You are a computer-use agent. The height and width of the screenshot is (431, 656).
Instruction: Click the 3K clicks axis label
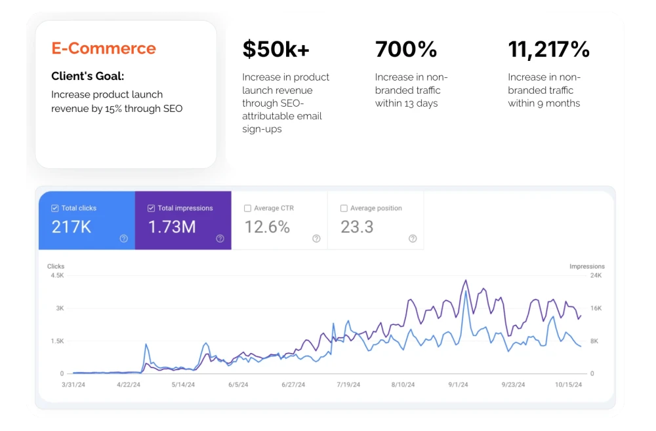60,309
